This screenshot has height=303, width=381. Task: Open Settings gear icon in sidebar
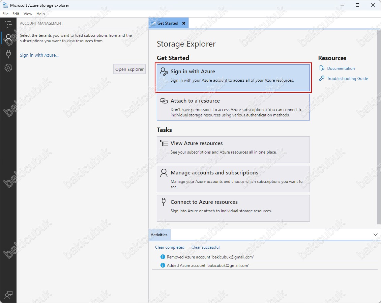point(8,68)
